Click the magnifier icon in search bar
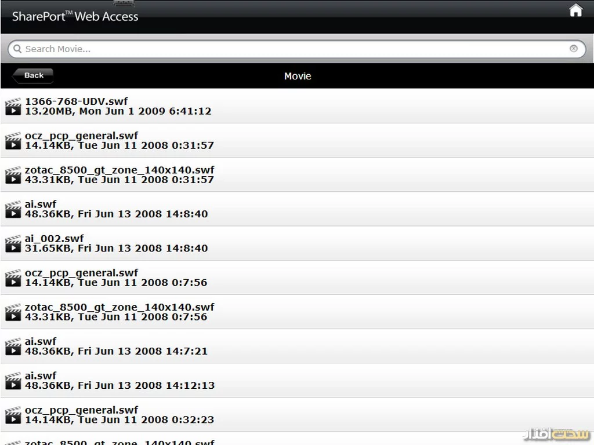 17,49
